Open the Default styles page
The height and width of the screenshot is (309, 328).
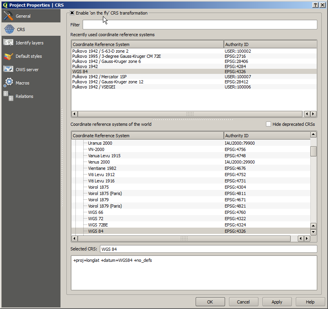[x=28, y=56]
